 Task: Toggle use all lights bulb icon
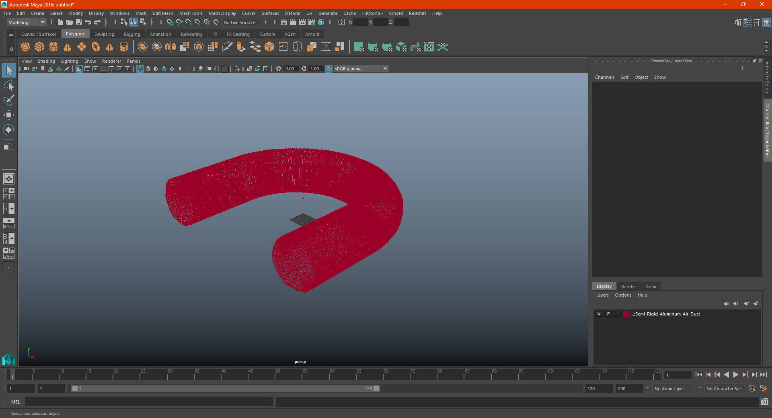[x=180, y=69]
